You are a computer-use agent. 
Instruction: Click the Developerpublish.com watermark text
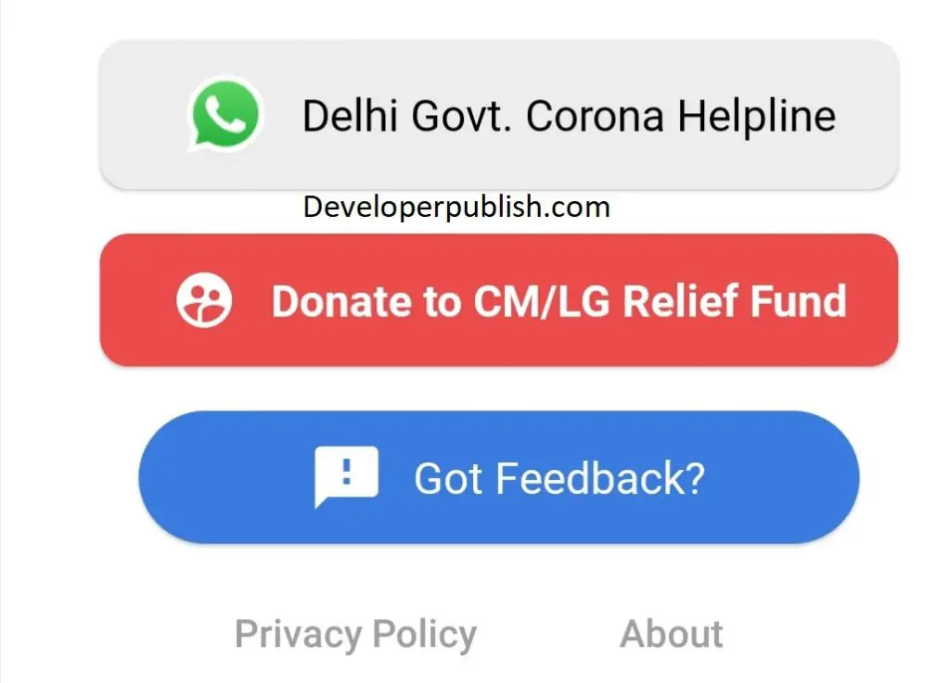tap(456, 207)
